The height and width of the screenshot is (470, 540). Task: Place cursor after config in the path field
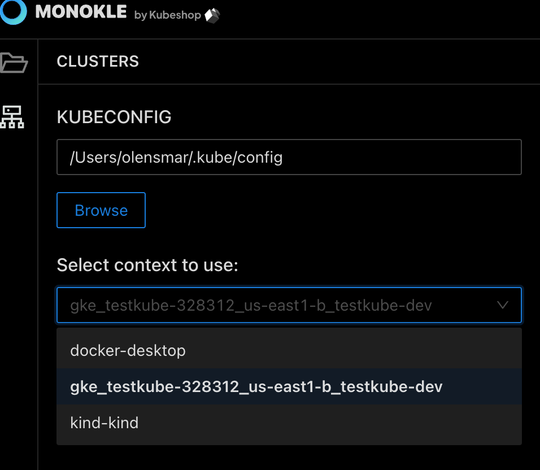click(x=284, y=158)
